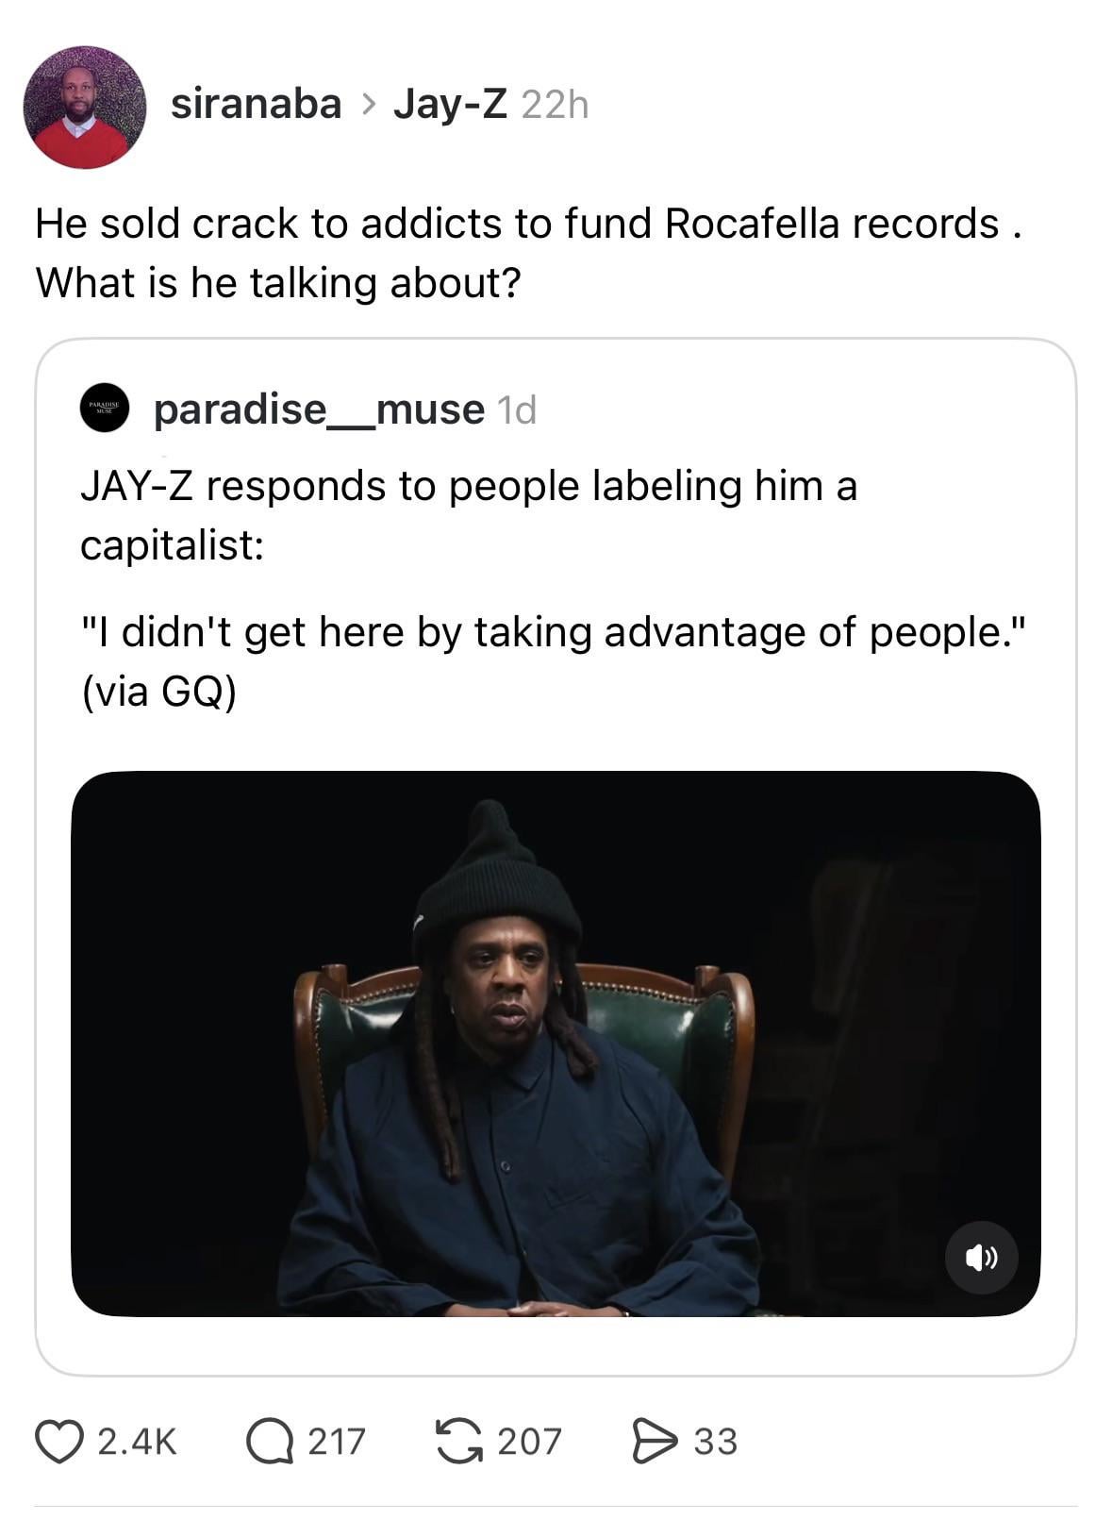This screenshot has height=1520, width=1112.
Task: View the 2.4K likes count
Action: 138,1442
